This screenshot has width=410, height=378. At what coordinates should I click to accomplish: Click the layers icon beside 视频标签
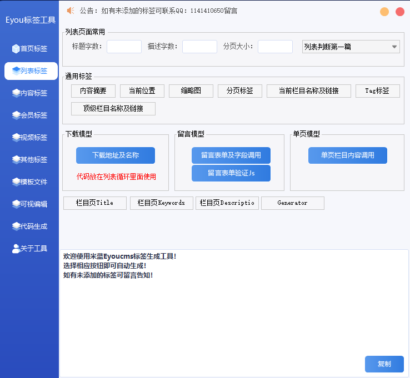tap(16, 137)
